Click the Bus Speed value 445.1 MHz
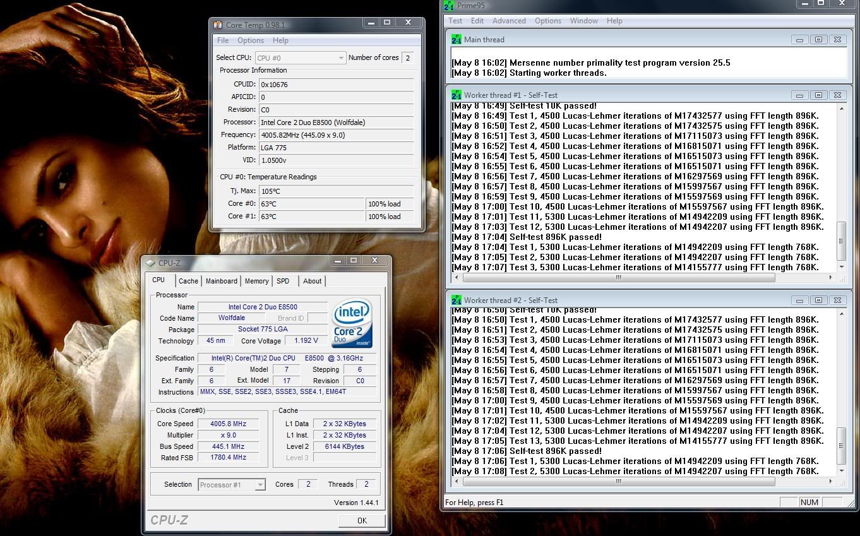 [x=229, y=447]
